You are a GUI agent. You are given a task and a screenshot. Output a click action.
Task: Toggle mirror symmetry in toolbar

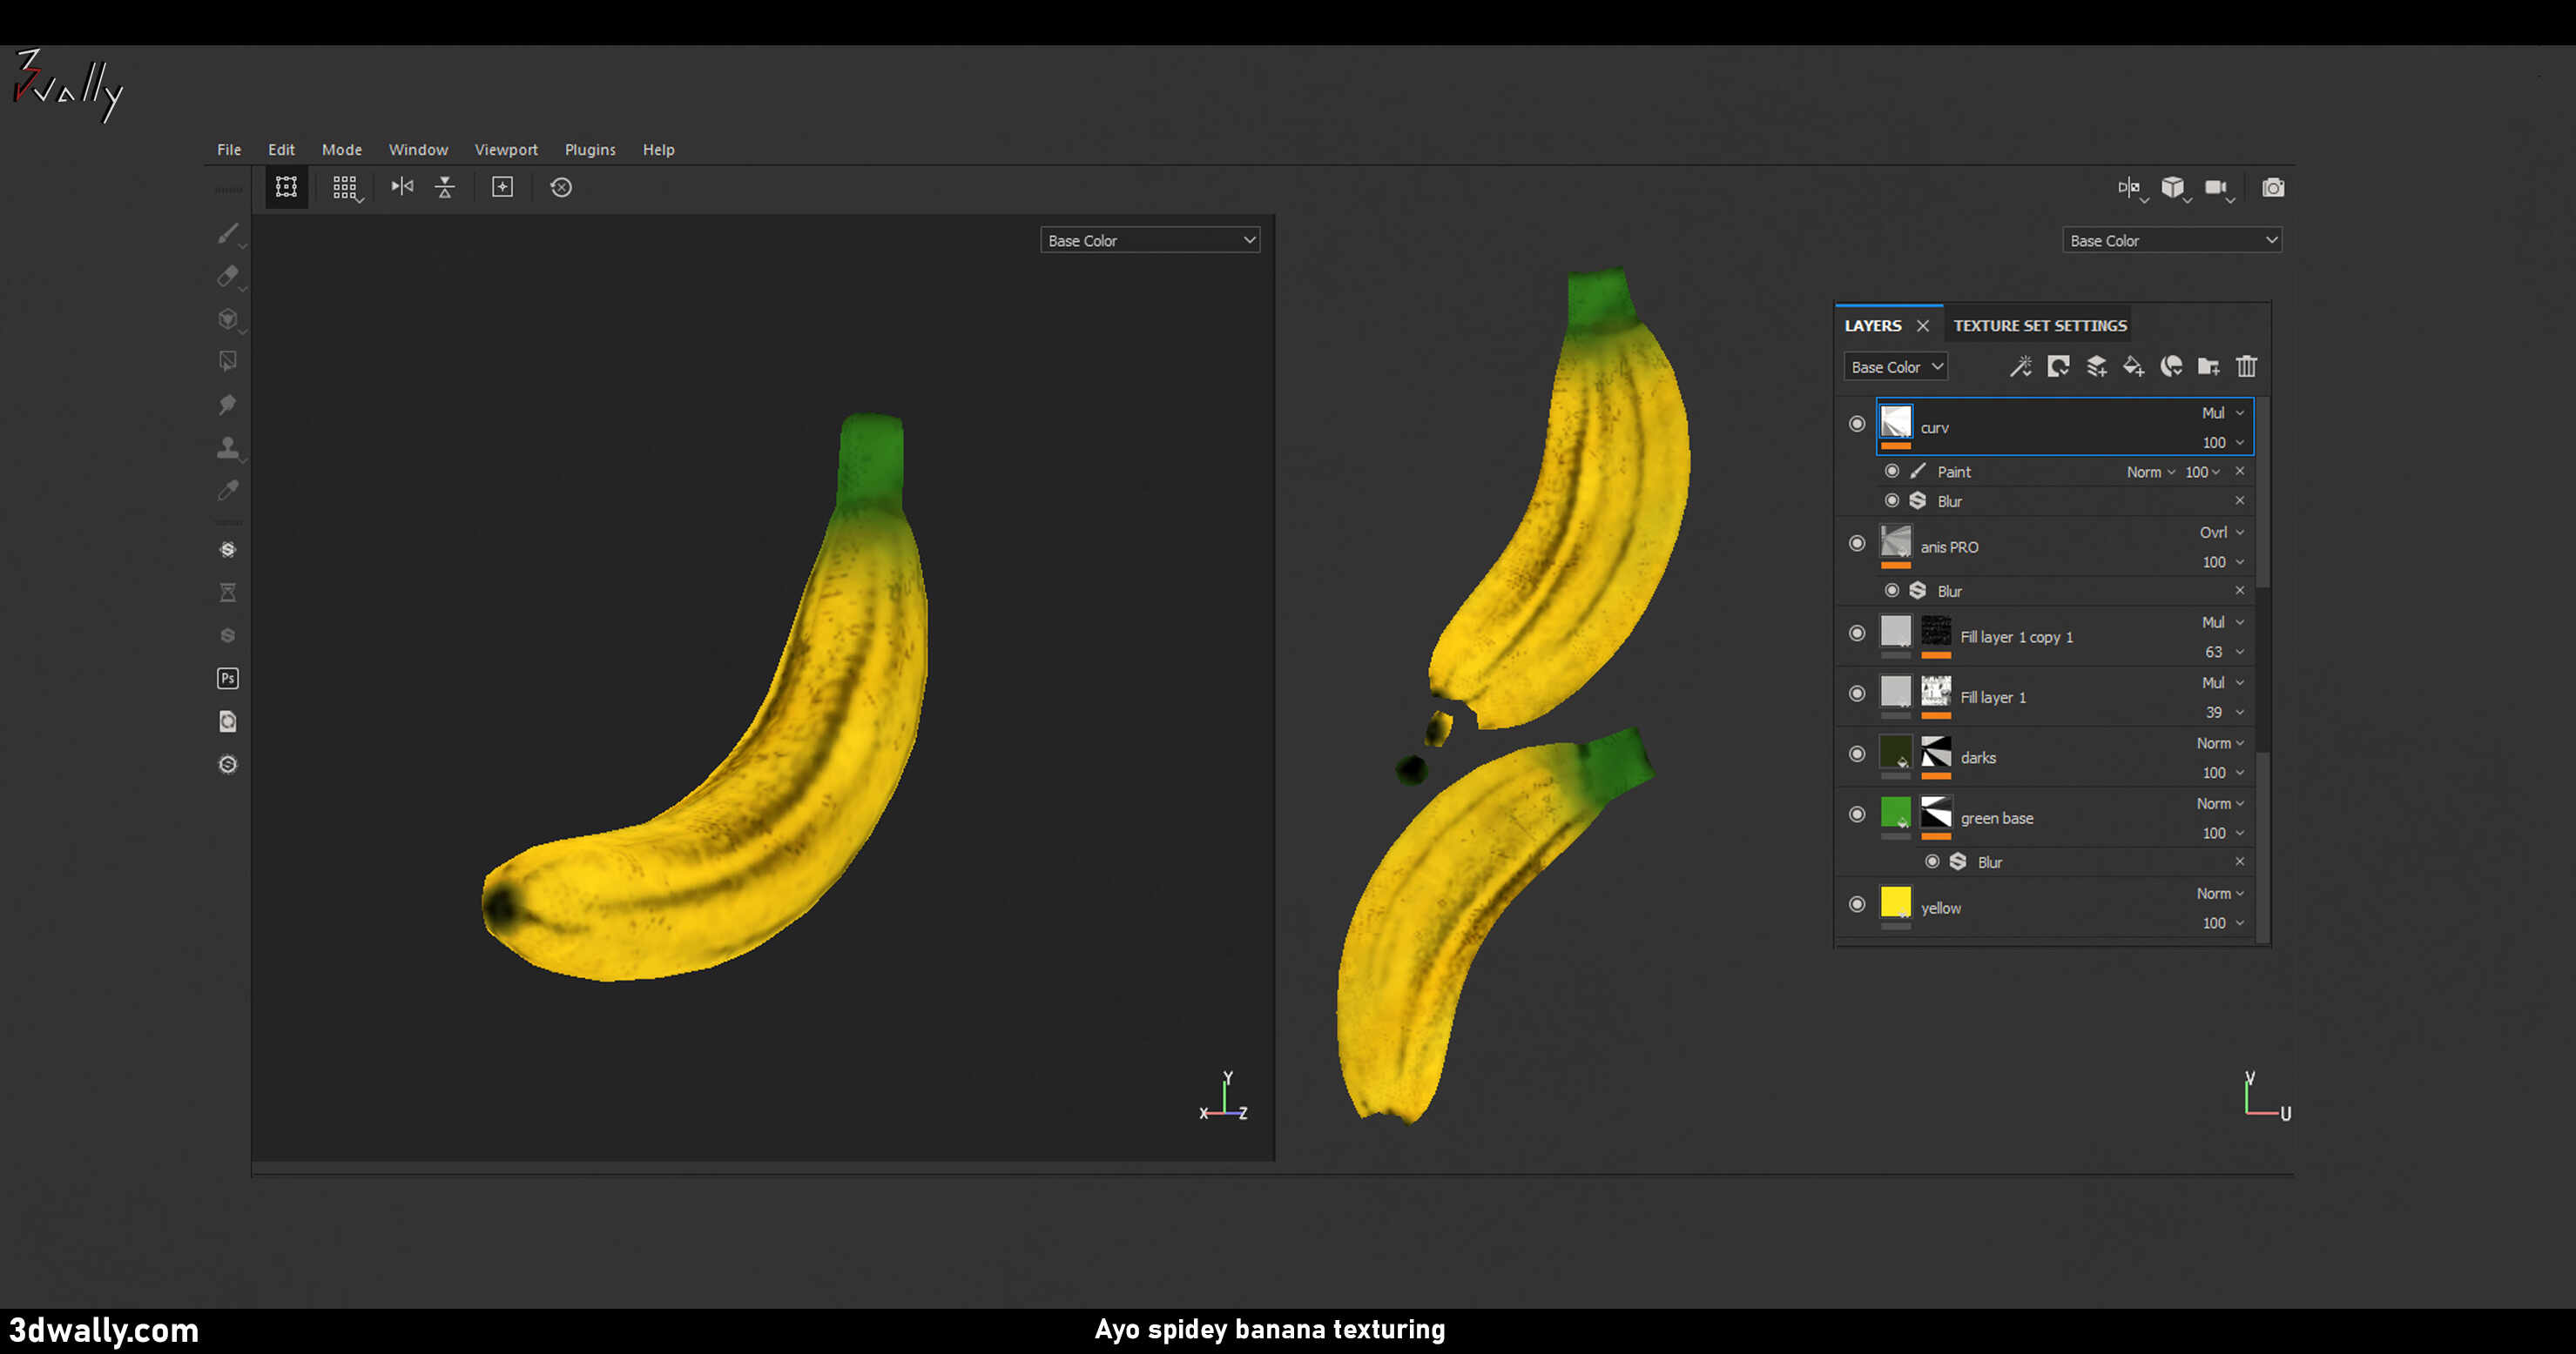pos(402,187)
